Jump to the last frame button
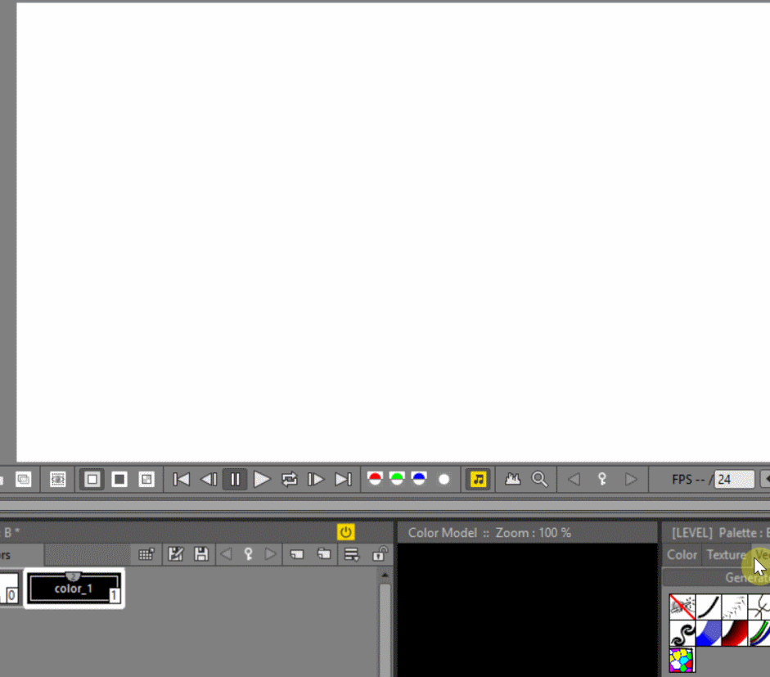The width and height of the screenshot is (770, 677). tap(343, 480)
